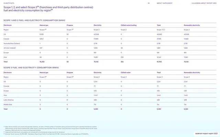Select the main heading about Scope 1, 2, and select Scope 3

[x=48, y=9]
